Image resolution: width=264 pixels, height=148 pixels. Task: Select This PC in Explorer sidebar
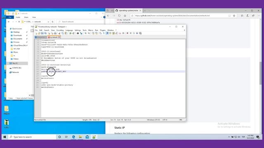(x=15, y=63)
